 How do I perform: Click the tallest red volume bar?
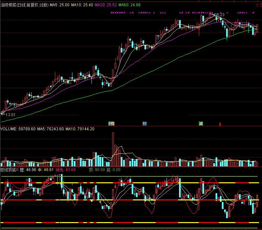[113, 149]
